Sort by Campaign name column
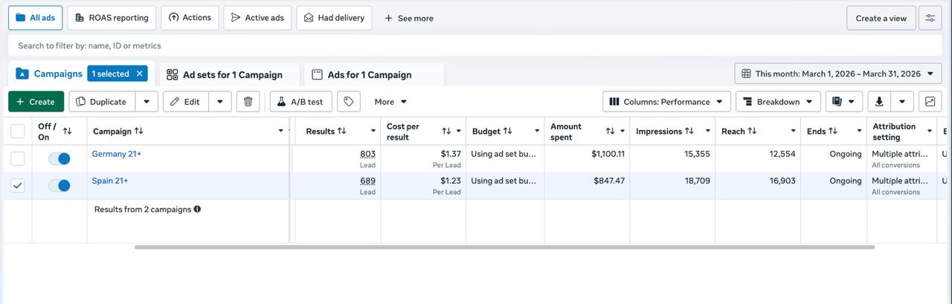The width and height of the screenshot is (952, 304). click(138, 132)
